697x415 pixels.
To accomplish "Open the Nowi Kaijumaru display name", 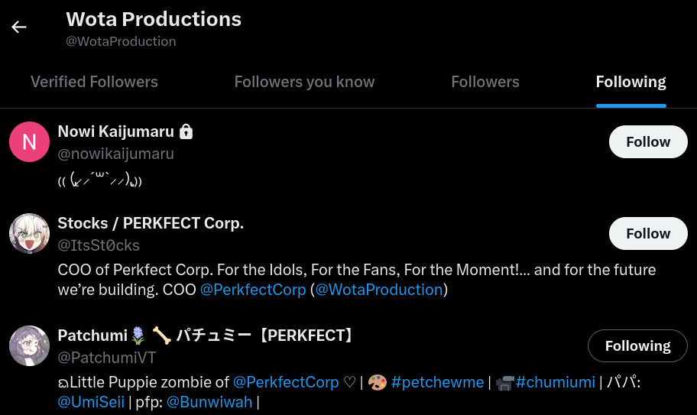I will click(115, 131).
